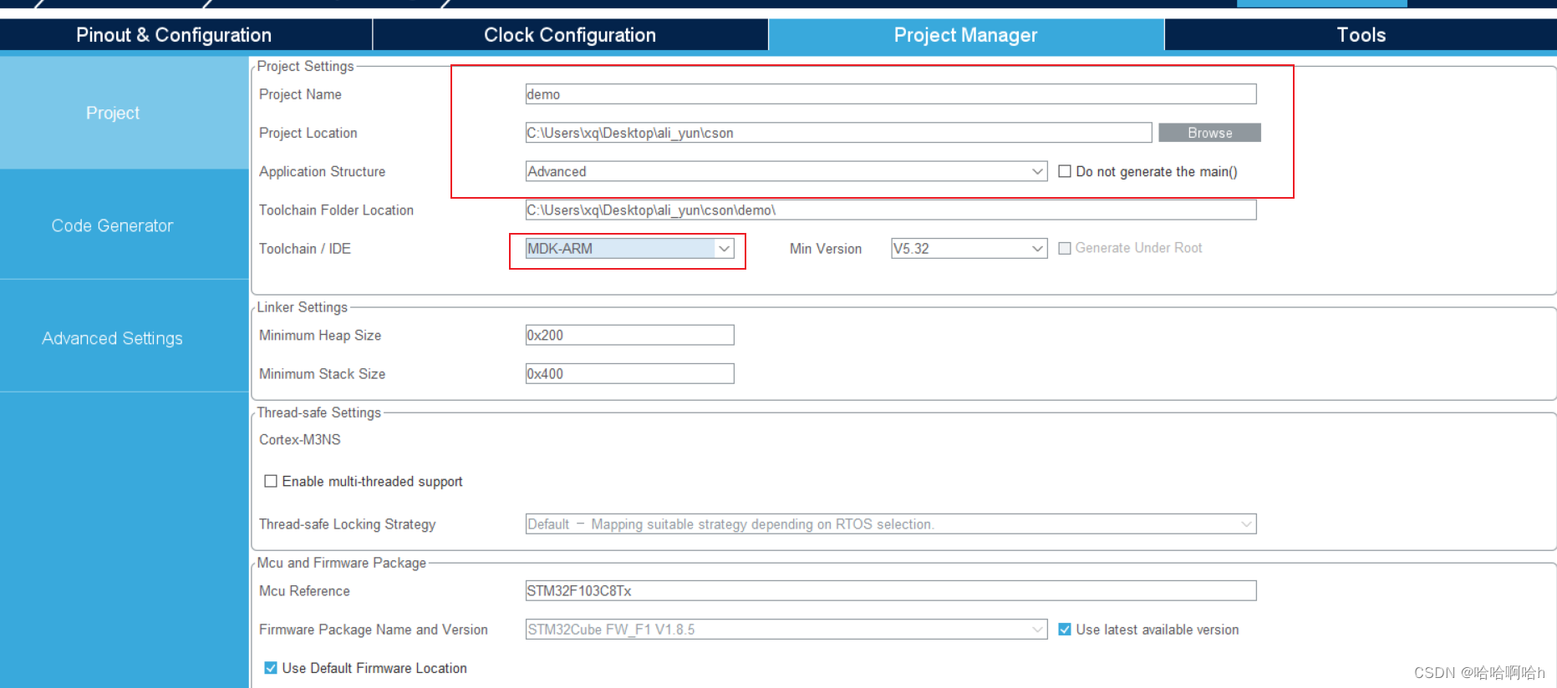Uncheck Use Default Firmware Location
Viewport: 1557px width, 688px height.
coord(271,668)
